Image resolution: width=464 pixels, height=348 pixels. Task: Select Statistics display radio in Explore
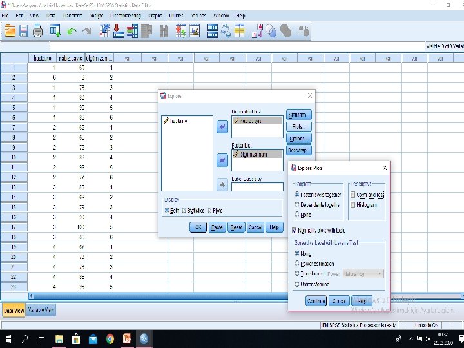184,210
